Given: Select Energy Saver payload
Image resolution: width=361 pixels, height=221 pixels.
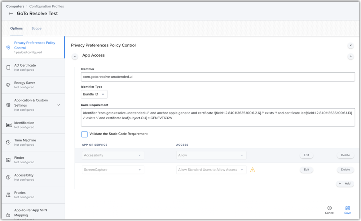Looking at the screenshot, I should pos(33,85).
